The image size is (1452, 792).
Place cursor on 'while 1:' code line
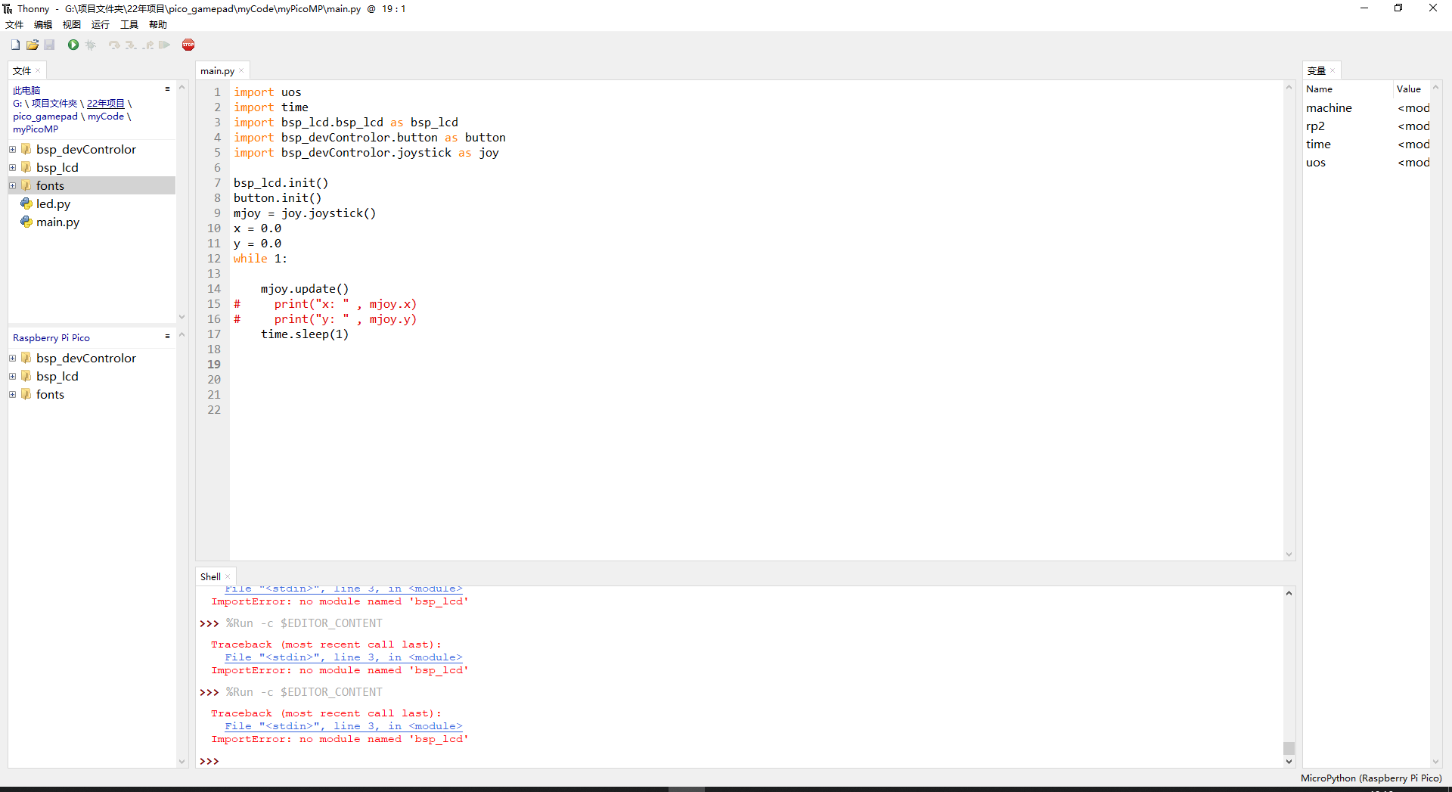click(260, 259)
